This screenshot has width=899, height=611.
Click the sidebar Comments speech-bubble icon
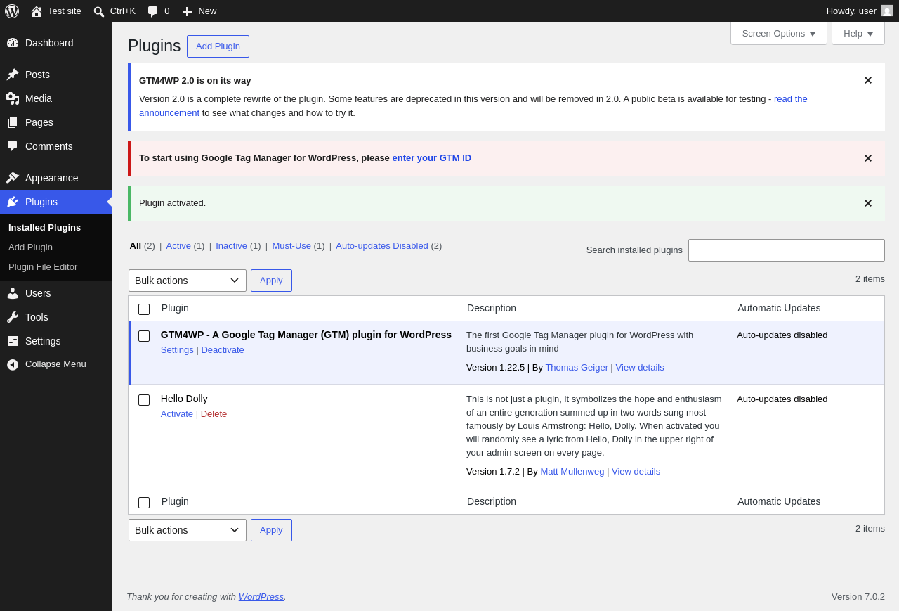13,146
